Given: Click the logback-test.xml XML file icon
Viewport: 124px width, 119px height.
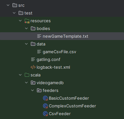Looking at the screenshot, I should pyautogui.click(x=33, y=67).
